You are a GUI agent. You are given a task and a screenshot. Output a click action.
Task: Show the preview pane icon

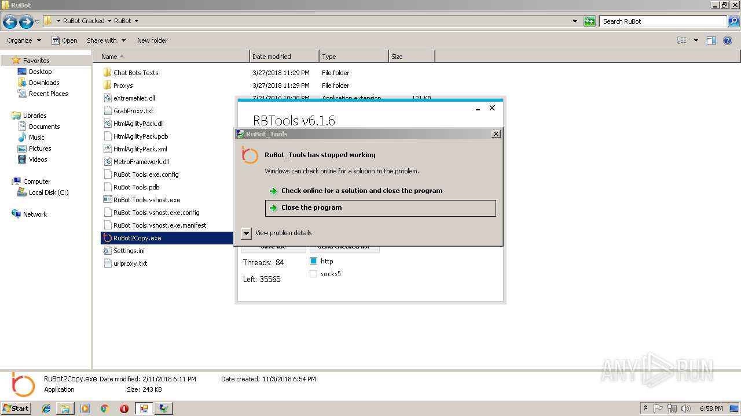pyautogui.click(x=711, y=40)
